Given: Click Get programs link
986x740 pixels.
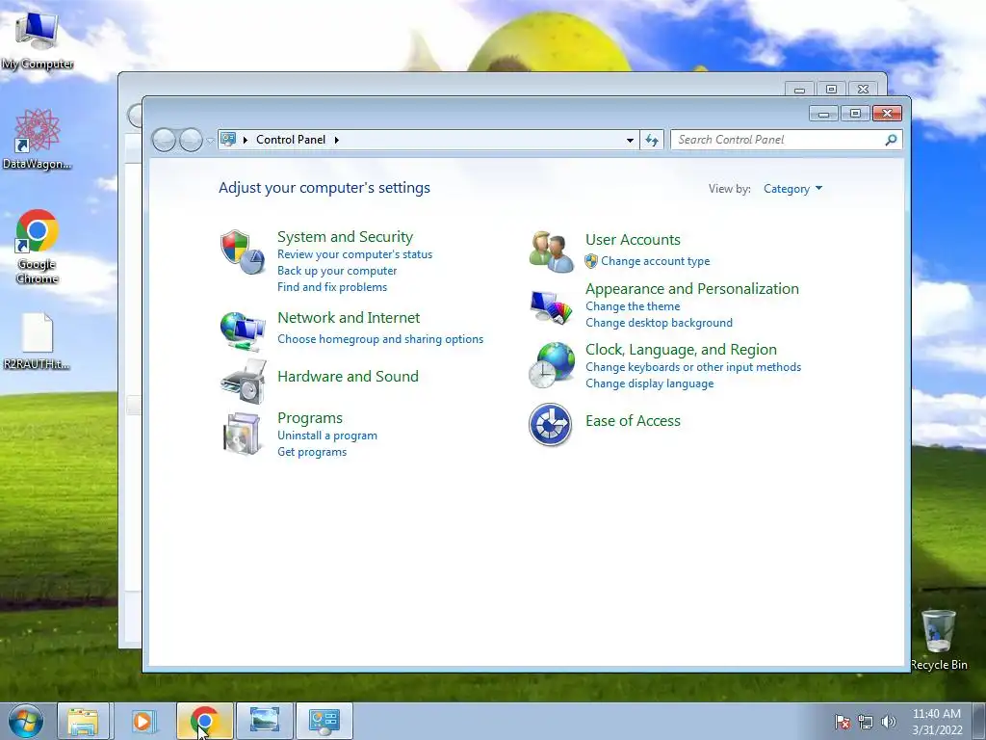Looking at the screenshot, I should tap(312, 452).
